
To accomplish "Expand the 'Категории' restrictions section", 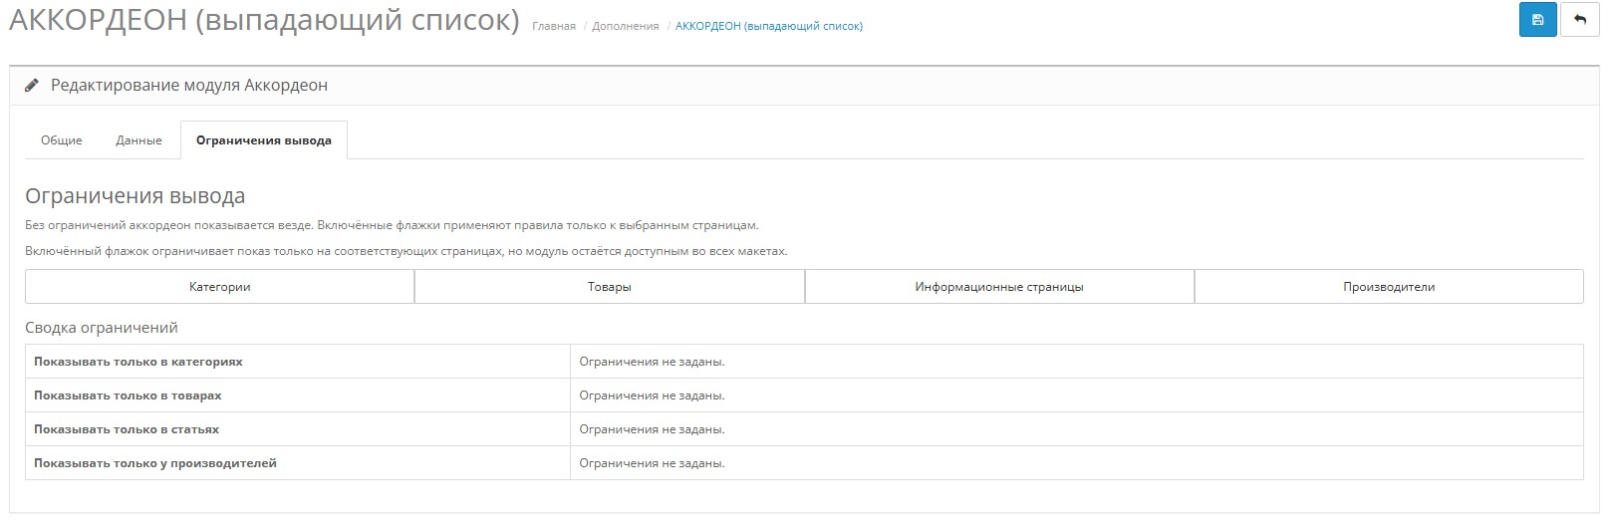I will coord(219,287).
